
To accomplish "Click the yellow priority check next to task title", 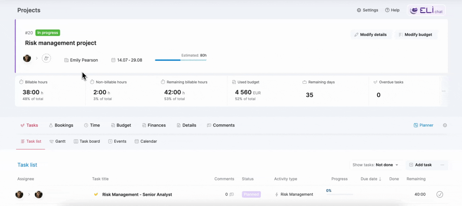I will click(96, 194).
